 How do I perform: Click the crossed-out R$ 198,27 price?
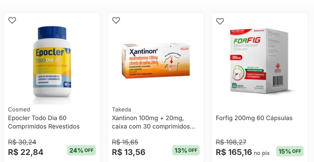[231, 142]
